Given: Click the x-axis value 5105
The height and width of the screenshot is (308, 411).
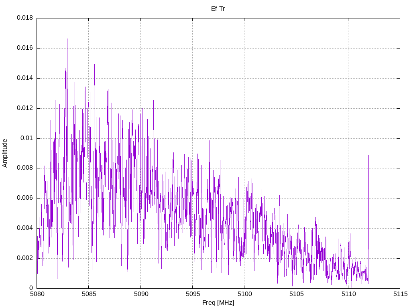Looking at the screenshot, I should tap(297, 294).
